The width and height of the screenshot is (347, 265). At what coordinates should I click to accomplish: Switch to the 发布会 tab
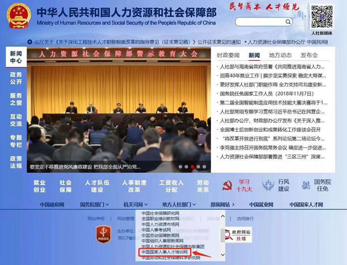309,55
